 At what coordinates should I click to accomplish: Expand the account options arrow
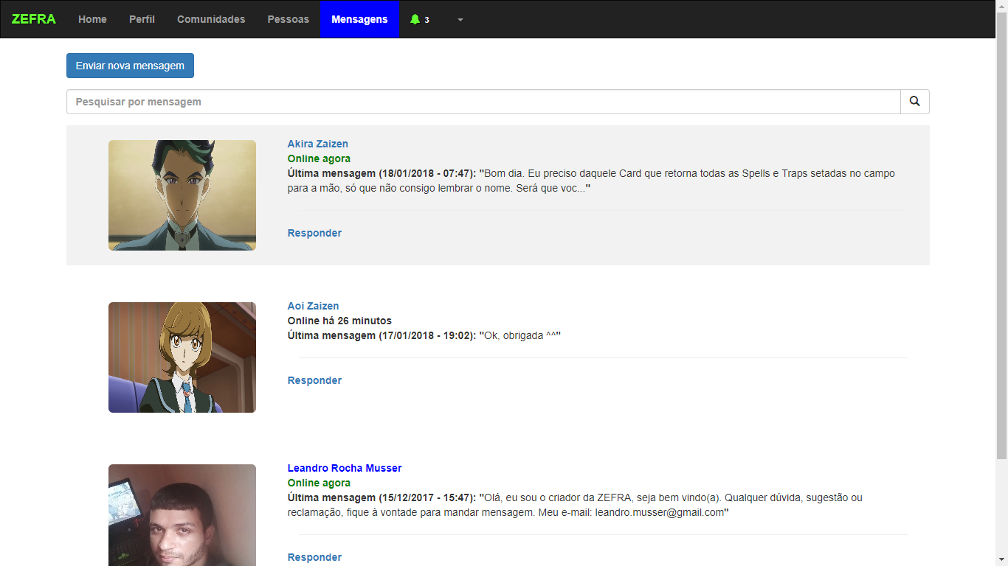pos(460,20)
